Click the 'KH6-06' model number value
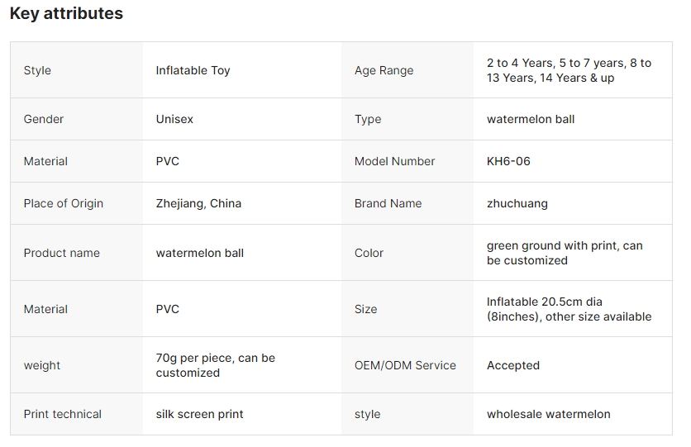 [x=508, y=161]
